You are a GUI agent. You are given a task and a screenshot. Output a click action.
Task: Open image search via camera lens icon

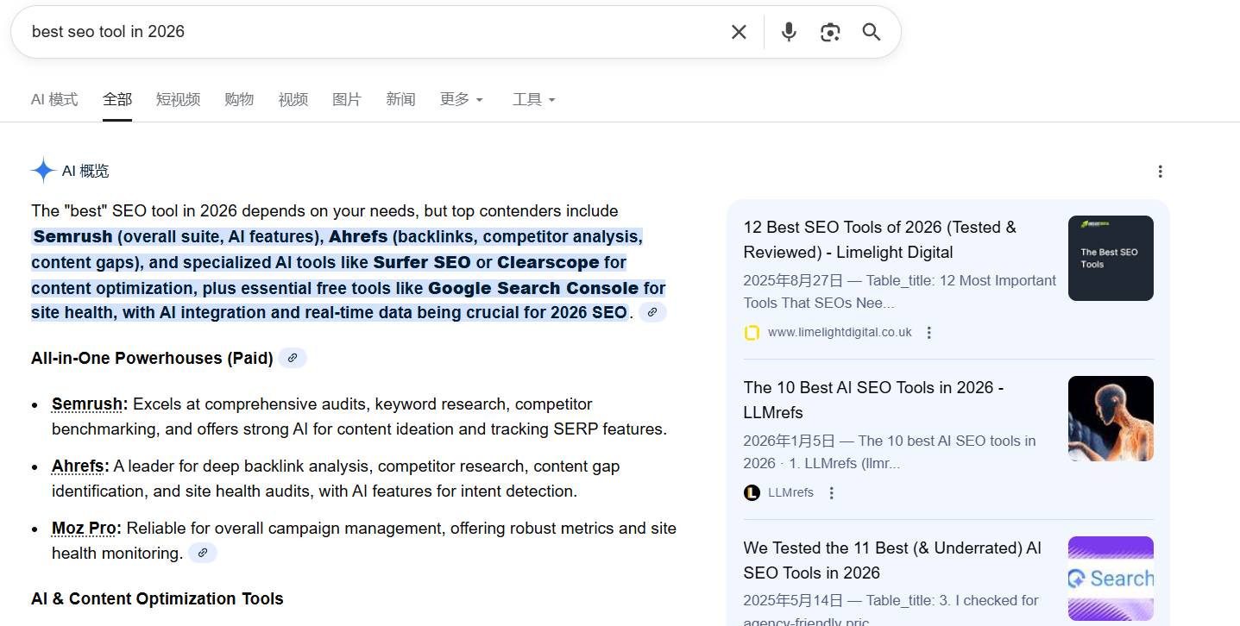pyautogui.click(x=829, y=32)
